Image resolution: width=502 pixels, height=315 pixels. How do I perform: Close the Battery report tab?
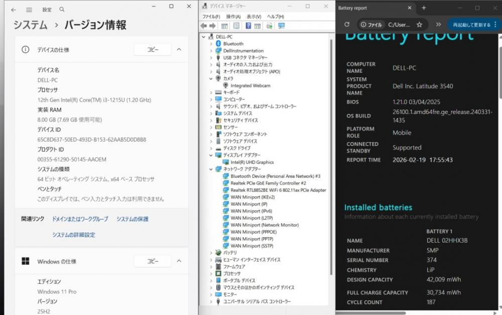[x=410, y=8]
